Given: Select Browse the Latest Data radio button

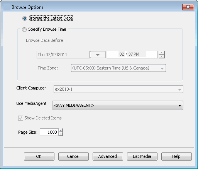Looking at the screenshot, I should pos(25,18).
